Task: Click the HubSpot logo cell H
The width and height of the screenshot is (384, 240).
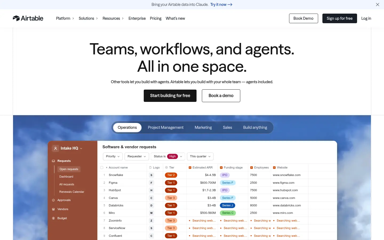Action: click(151, 190)
